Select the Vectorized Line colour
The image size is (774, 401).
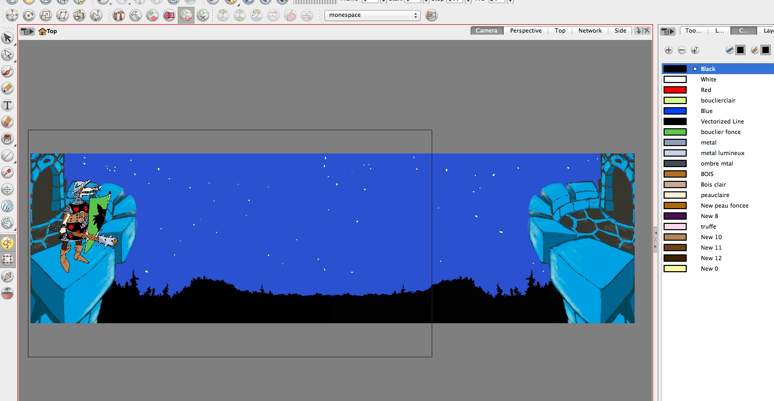[718, 121]
